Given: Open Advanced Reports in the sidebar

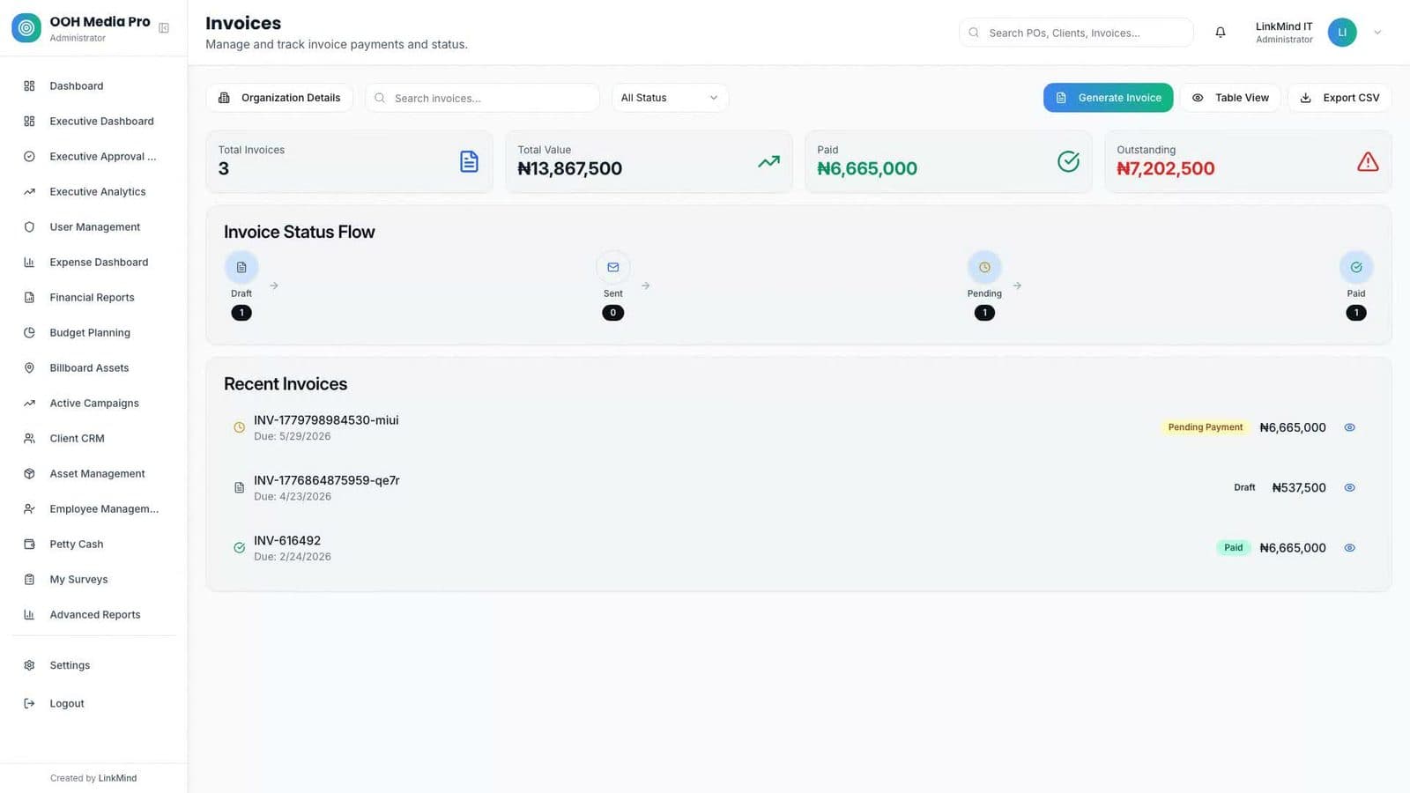Looking at the screenshot, I should point(93,614).
